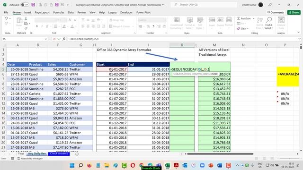The width and height of the screenshot is (303, 170).
Task: Toggle bold formatting
Action: pos(37,26)
